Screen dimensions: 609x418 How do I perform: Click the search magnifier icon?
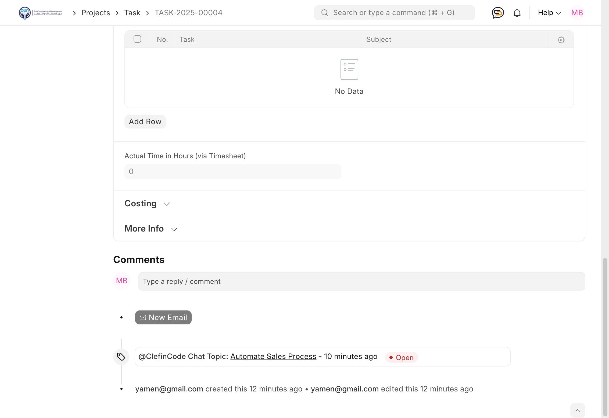(325, 13)
